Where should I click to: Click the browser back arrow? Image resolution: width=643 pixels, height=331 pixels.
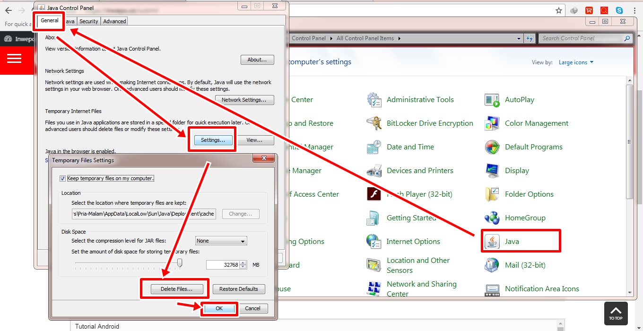[8, 10]
